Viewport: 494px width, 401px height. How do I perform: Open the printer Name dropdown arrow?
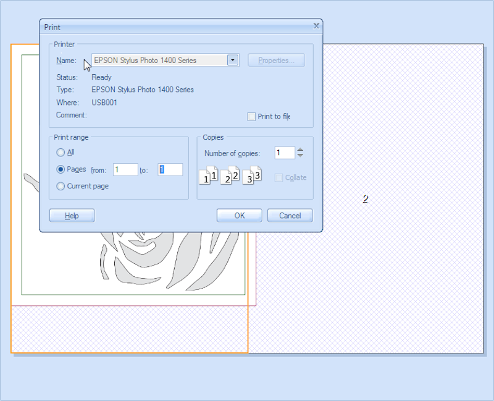[x=233, y=60]
